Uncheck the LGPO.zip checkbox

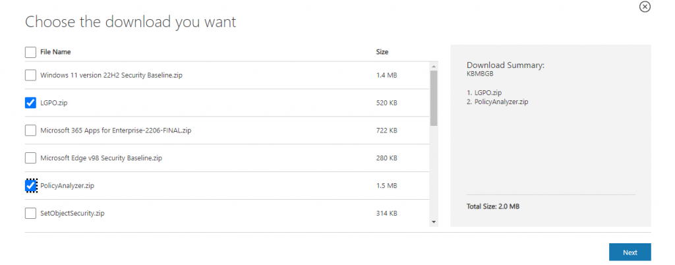pos(30,103)
